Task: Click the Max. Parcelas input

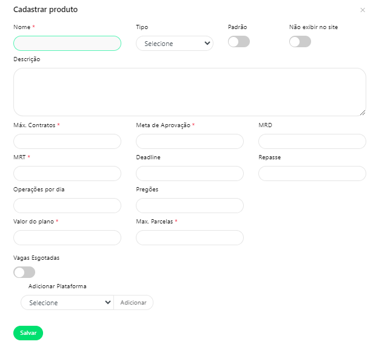Action: [190, 238]
